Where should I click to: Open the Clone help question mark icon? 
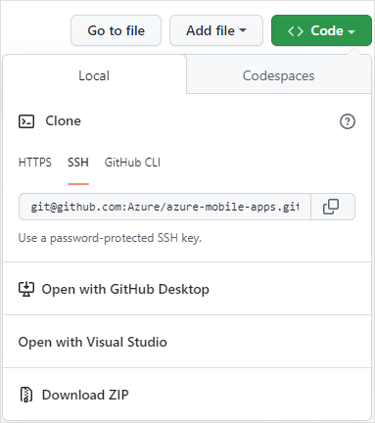(348, 121)
